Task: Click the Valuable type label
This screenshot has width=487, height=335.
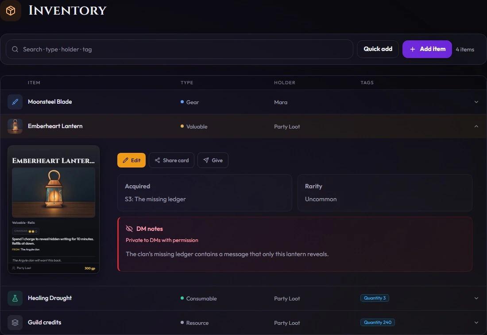Action: coord(197,126)
